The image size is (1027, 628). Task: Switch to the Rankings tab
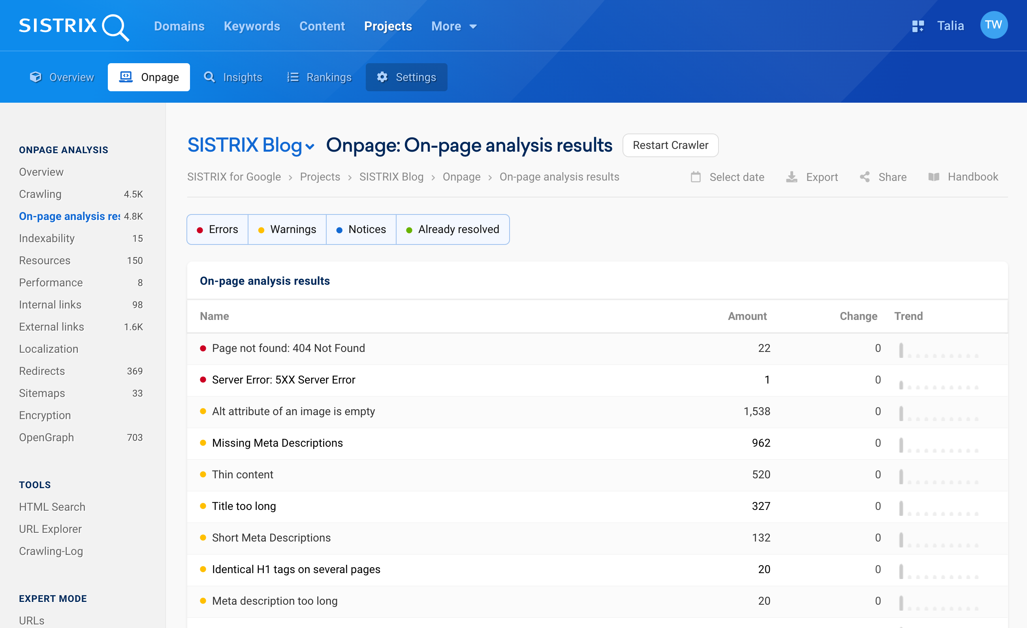tap(319, 77)
